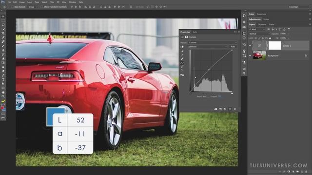
Task: Enable Show Transform Controls checkbox
Action: click(x=41, y=7)
